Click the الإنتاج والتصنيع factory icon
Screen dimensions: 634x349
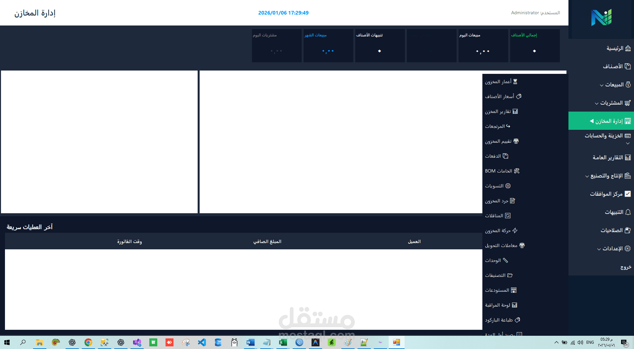tap(627, 175)
